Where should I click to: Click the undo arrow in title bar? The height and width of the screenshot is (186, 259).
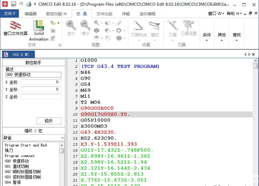pos(21,4)
